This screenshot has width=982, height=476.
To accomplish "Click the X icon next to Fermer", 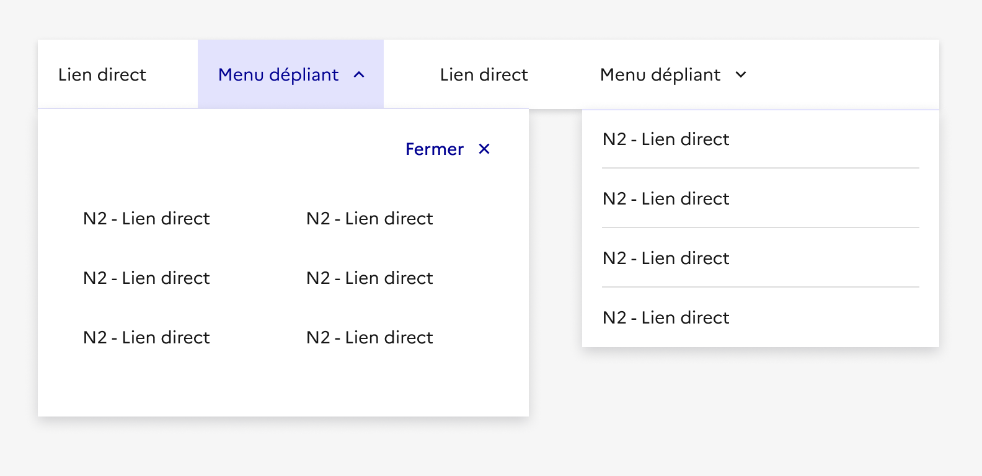I will 484,149.
